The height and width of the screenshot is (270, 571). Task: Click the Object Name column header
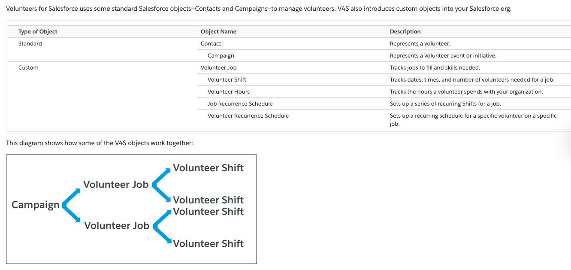coord(218,31)
